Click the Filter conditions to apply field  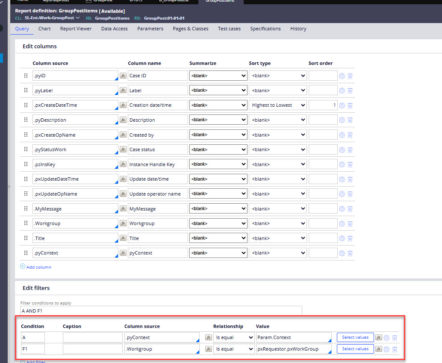(x=161, y=311)
